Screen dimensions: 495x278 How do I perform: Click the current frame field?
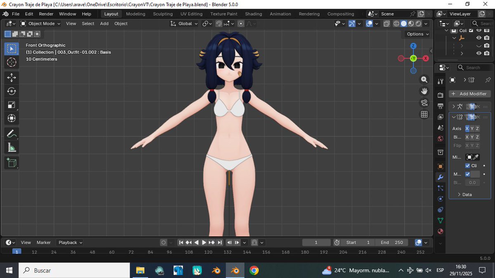tap(316, 243)
